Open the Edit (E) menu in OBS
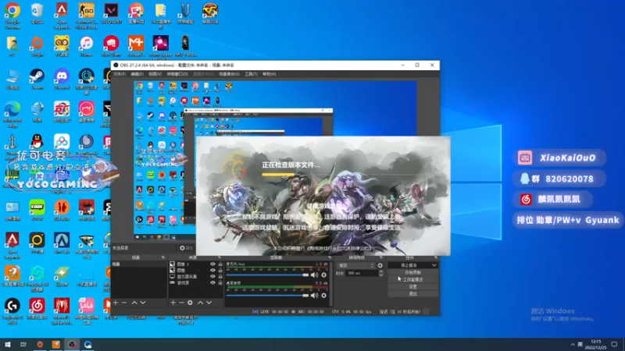The width and height of the screenshot is (625, 351). pyautogui.click(x=137, y=74)
